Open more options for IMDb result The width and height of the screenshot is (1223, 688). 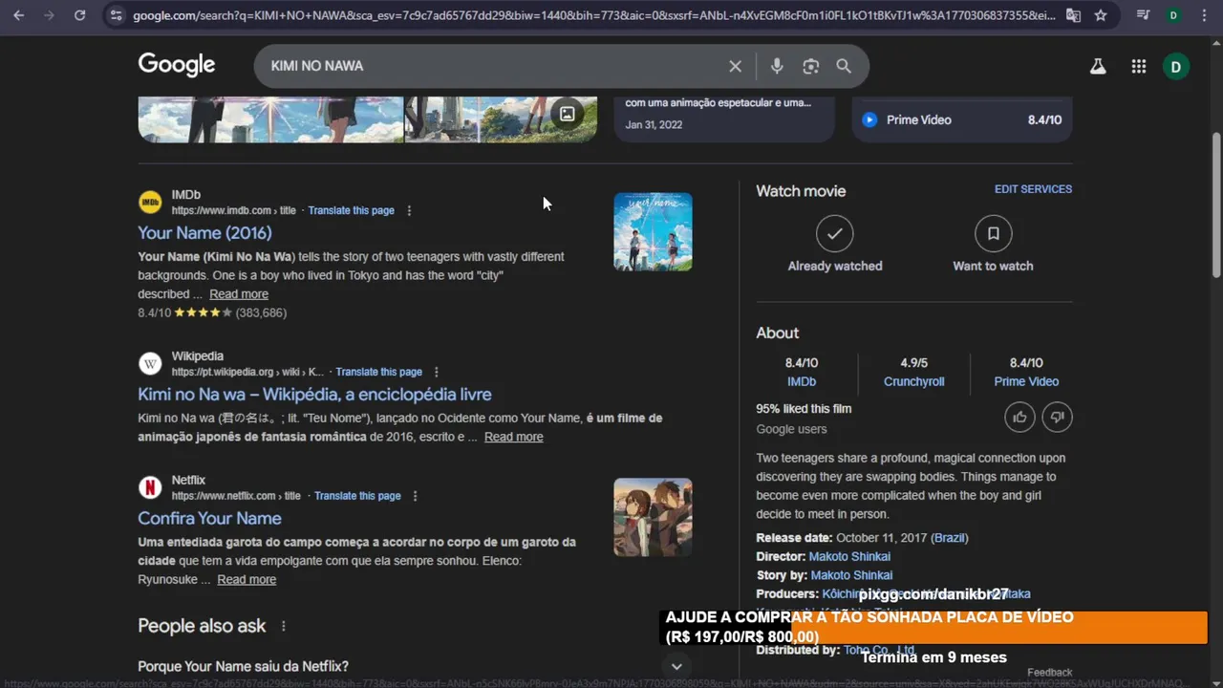(x=409, y=210)
